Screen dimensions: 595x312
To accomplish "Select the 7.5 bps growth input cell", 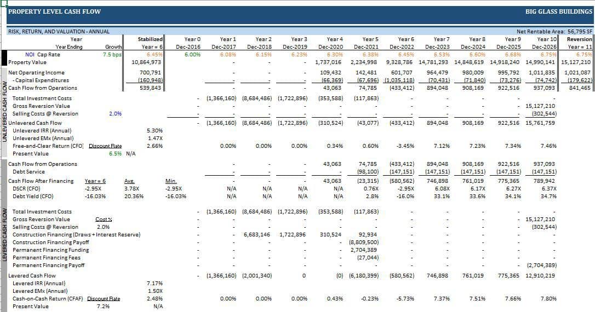I will pyautogui.click(x=112, y=54).
